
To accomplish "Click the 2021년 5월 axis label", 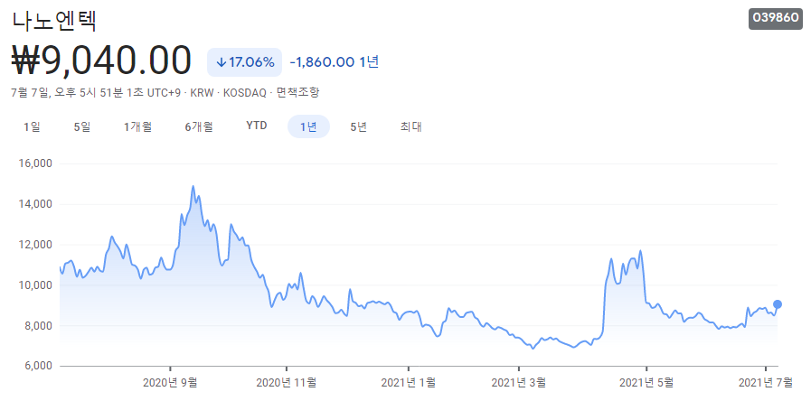I will [646, 382].
